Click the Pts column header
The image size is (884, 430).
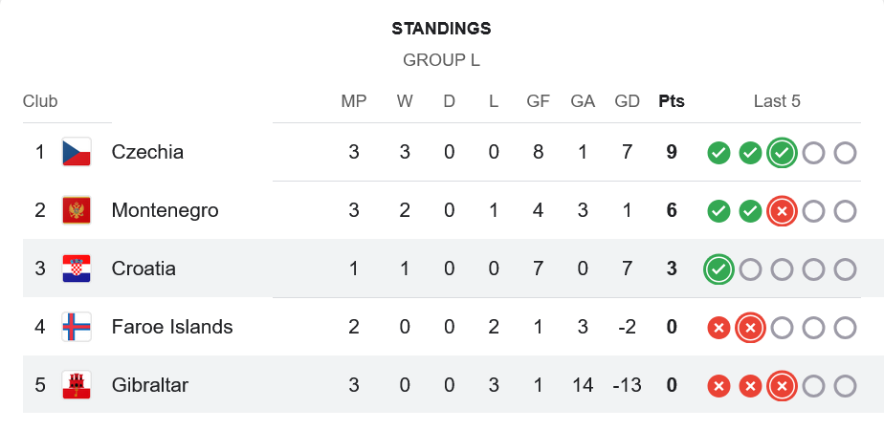(x=672, y=101)
